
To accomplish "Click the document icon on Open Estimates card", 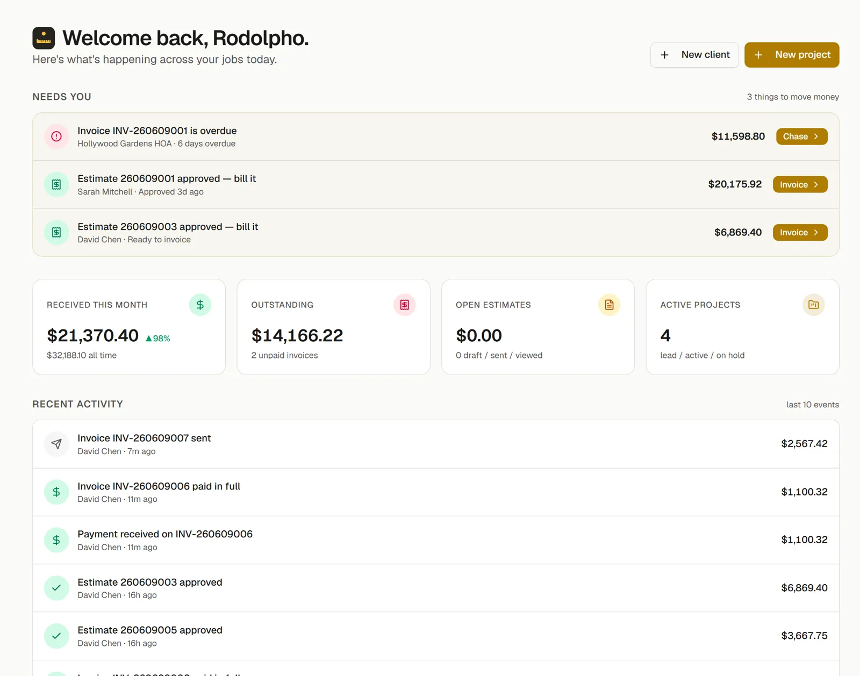I will tap(609, 305).
